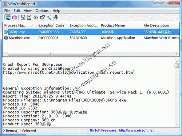Click the Find magnifier toolbar icon

click(49, 17)
